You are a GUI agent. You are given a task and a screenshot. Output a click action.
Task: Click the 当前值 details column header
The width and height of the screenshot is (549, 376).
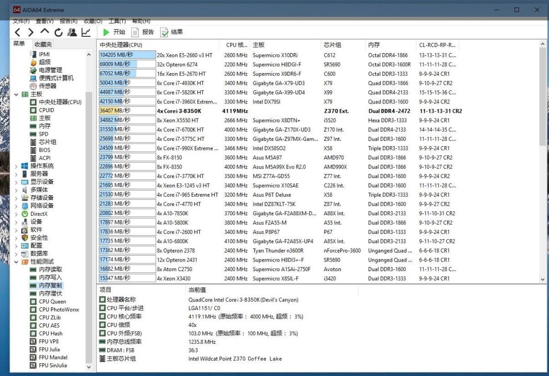[x=272, y=290]
